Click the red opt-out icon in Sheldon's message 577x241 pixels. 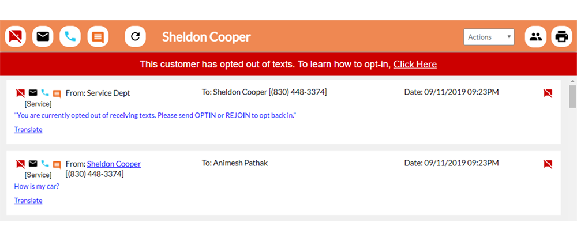coord(21,164)
